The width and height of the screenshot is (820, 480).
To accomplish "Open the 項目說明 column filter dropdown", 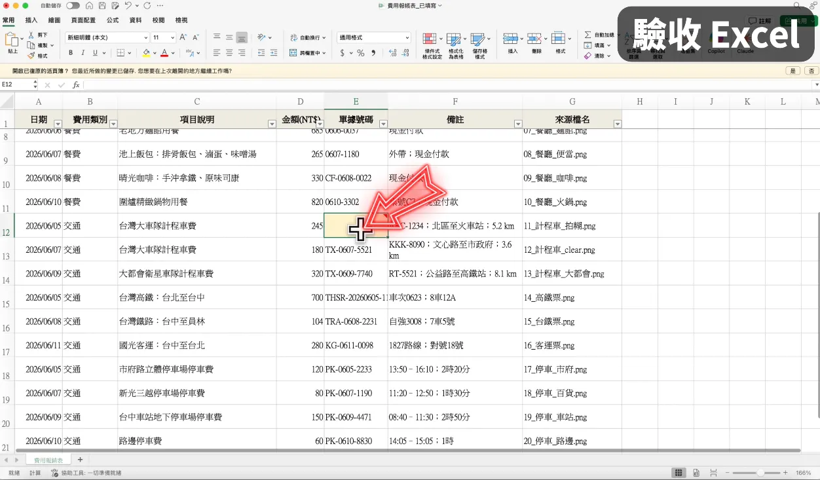I will pos(272,124).
